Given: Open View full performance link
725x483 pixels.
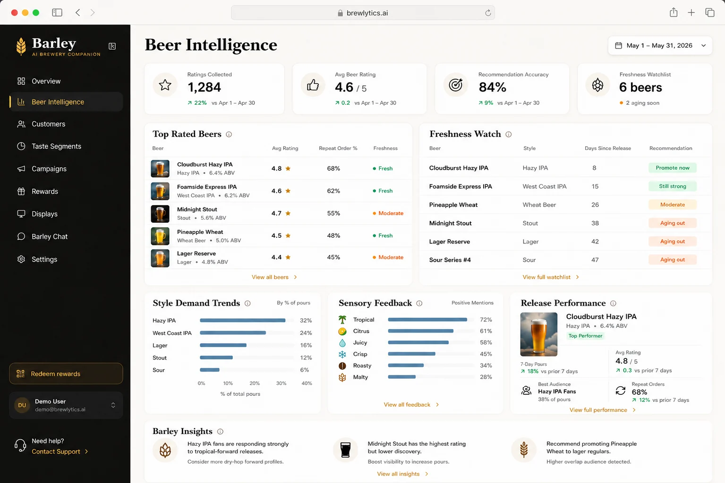Looking at the screenshot, I should pos(603,410).
